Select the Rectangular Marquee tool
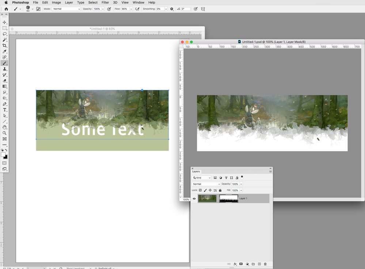Image resolution: width=365 pixels, height=269 pixels. point(4,28)
